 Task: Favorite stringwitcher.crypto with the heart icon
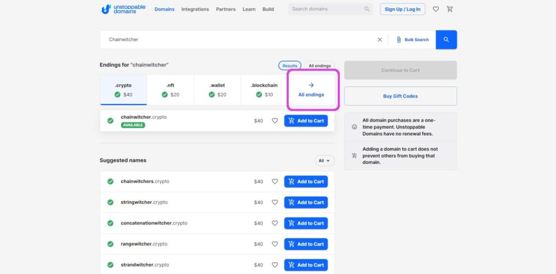[x=275, y=202]
